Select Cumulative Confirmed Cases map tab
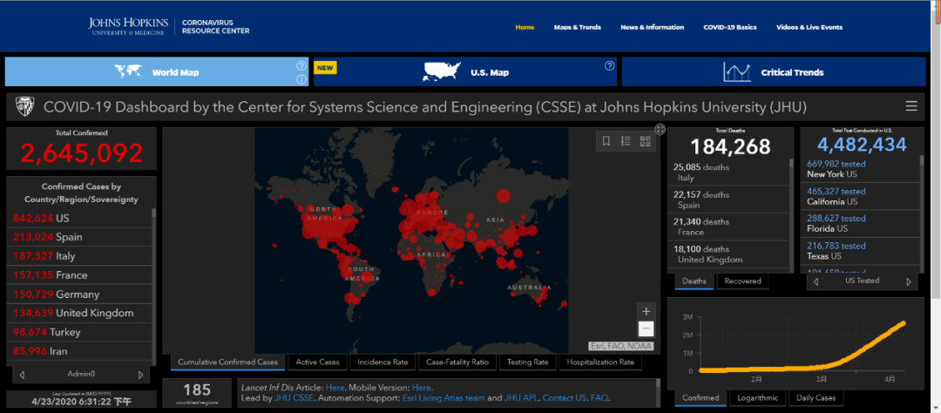 [228, 362]
